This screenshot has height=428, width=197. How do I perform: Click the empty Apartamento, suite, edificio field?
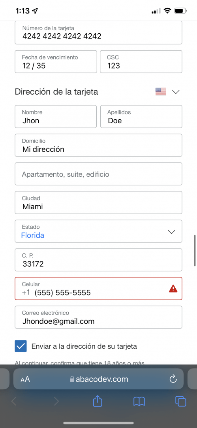tap(99, 174)
